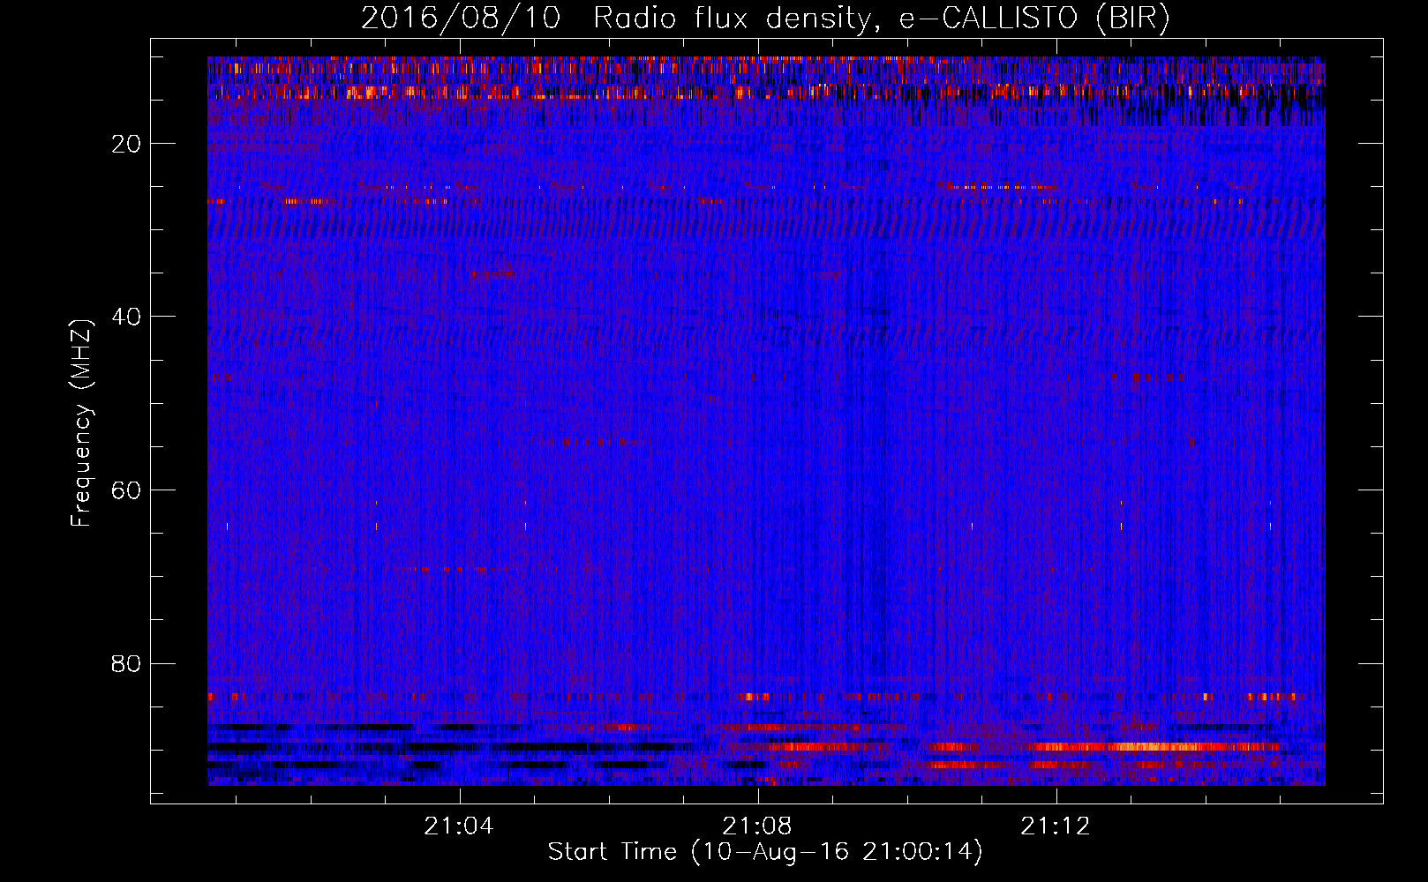Click the 21:12 time tick label
The height and width of the screenshot is (882, 1428).
click(x=1056, y=826)
